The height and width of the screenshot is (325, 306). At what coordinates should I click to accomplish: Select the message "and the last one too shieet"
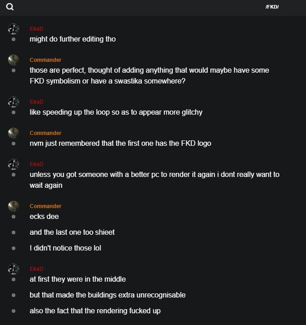(72, 232)
